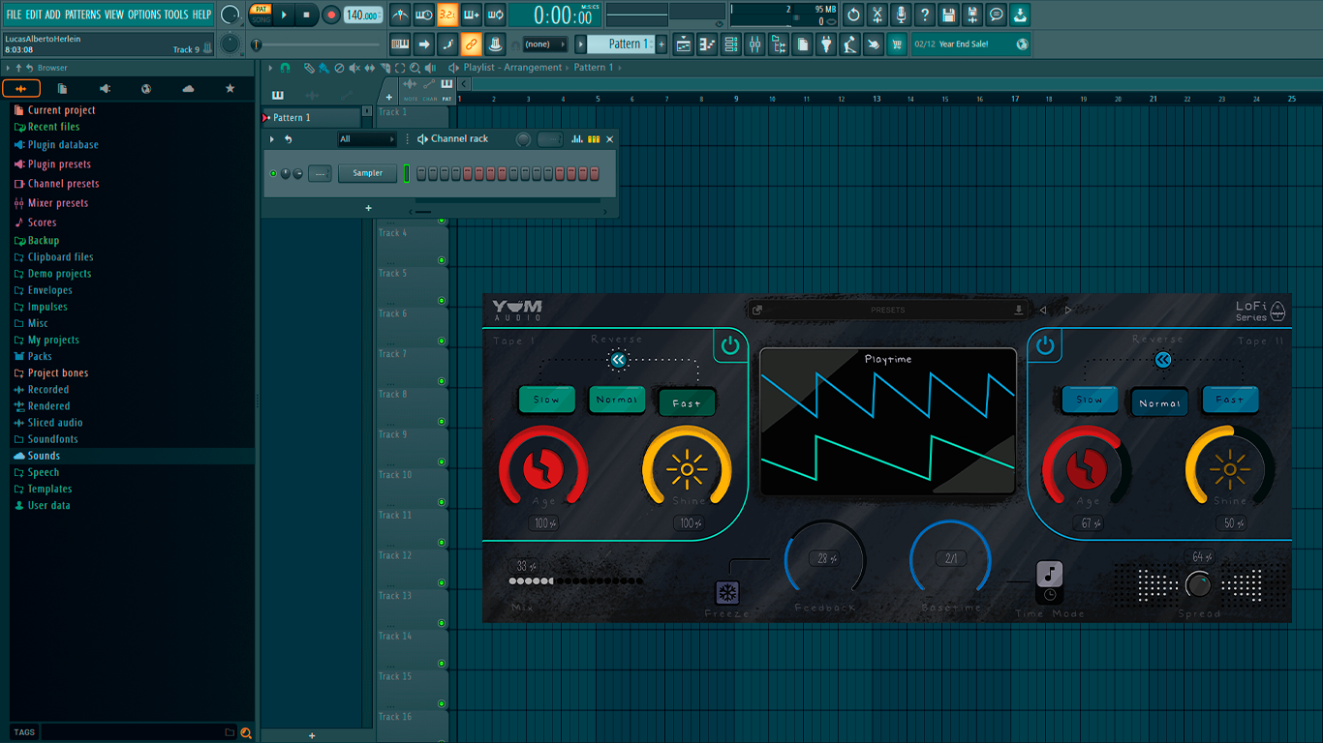Open the VIEW menu
Viewport: 1323px width, 743px height.
[x=114, y=15]
